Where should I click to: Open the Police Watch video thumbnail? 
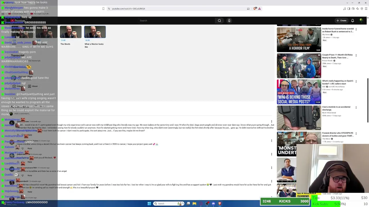click(299, 66)
